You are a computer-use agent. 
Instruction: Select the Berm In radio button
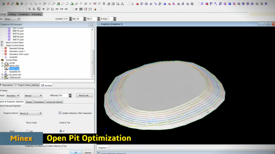[60, 131]
